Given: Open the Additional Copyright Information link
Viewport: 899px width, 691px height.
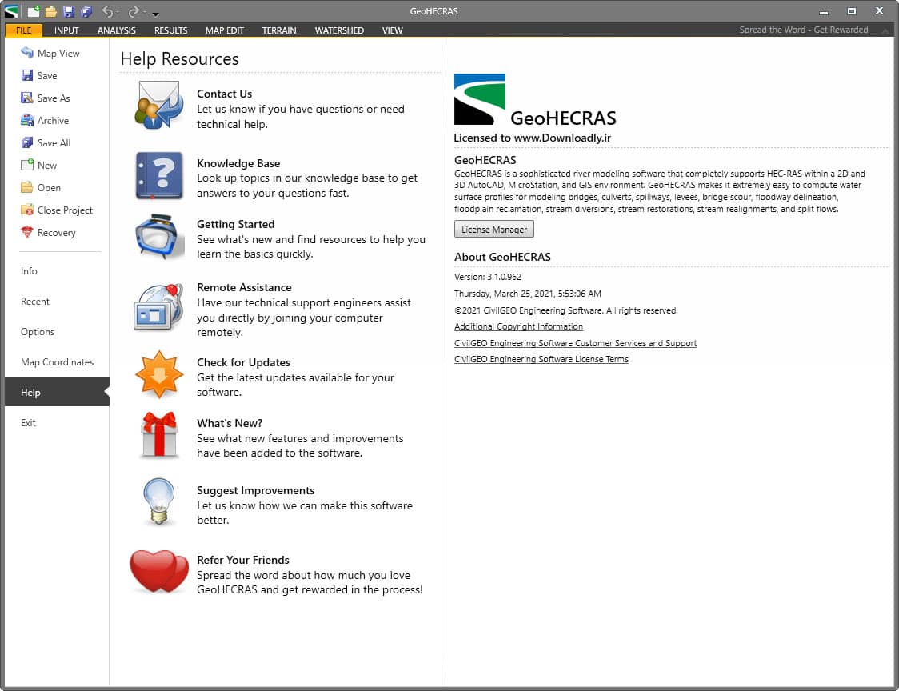Looking at the screenshot, I should (518, 326).
